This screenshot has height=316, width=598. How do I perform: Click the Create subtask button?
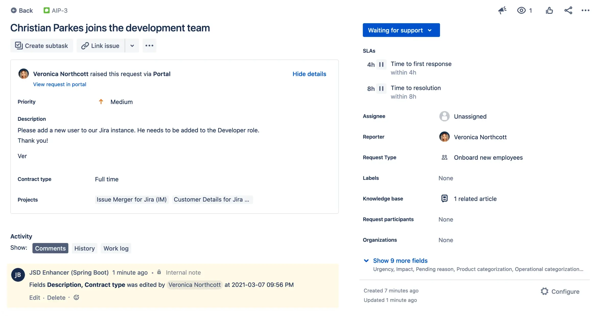tap(41, 45)
